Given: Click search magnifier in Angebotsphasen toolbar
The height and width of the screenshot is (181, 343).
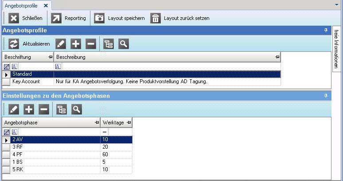Looking at the screenshot, I should [x=76, y=109].
